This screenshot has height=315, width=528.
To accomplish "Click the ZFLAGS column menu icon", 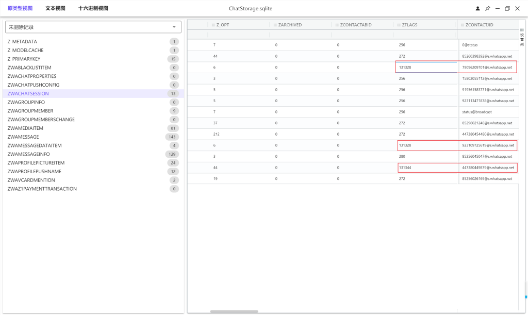I will coord(399,25).
